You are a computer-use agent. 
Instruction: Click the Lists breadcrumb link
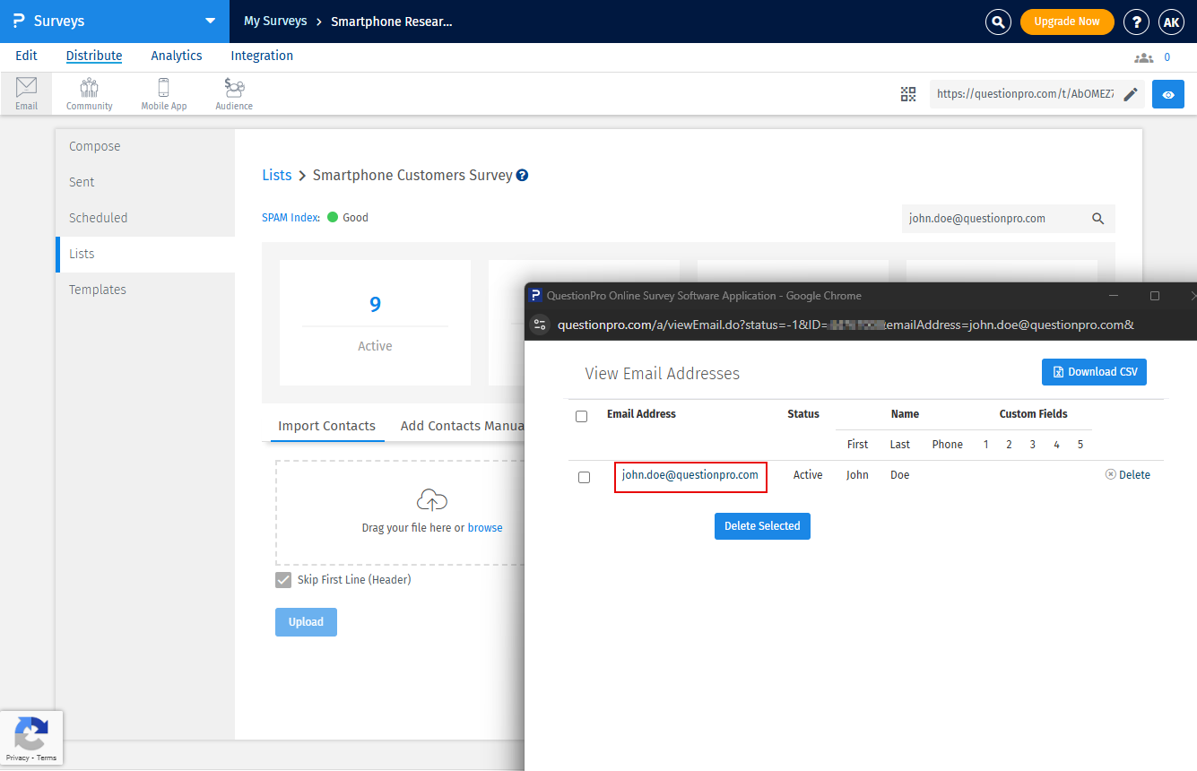[276, 176]
